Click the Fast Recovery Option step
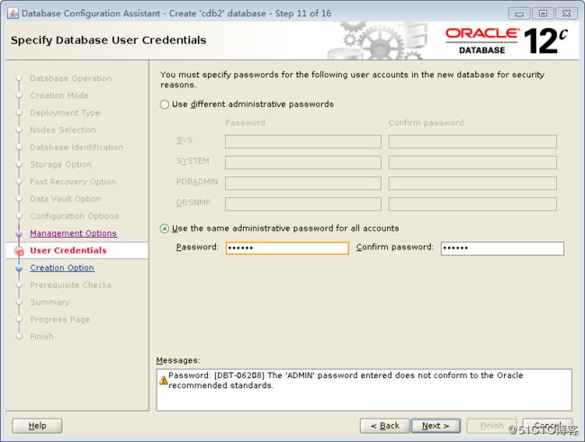 73,182
